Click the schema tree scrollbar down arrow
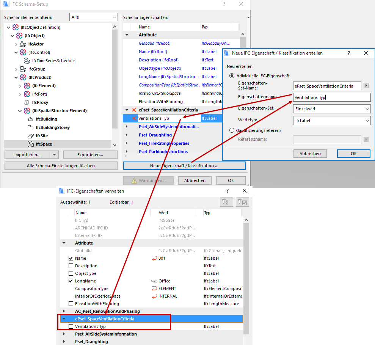Viewport: 375px width, 345px height. tap(115, 145)
